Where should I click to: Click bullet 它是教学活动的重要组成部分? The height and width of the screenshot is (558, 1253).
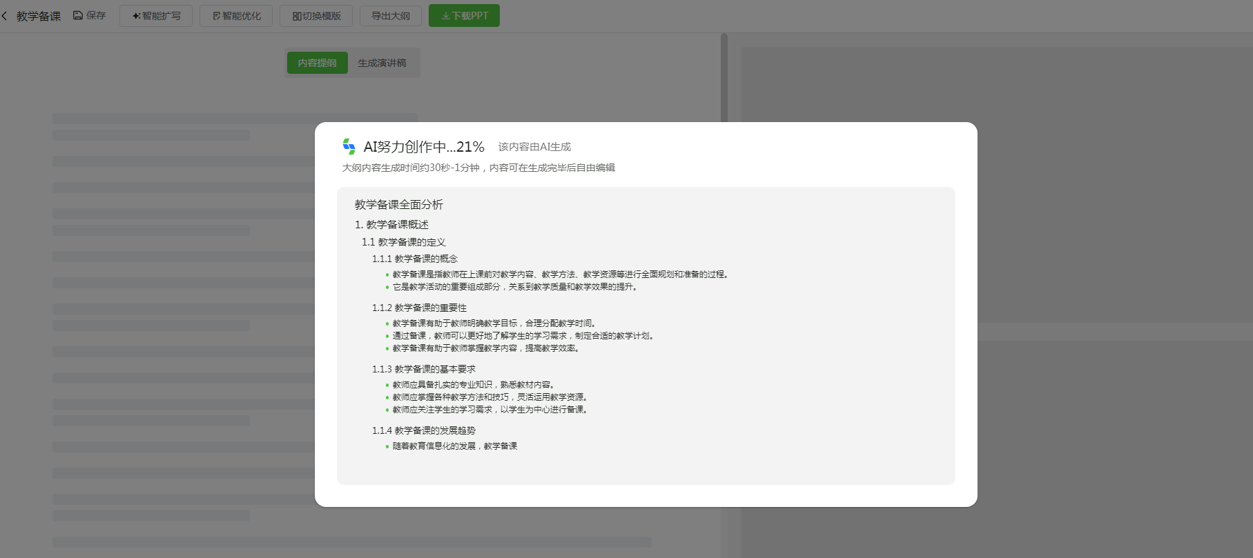coord(515,287)
